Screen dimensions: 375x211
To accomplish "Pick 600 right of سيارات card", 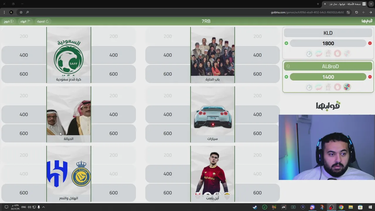I will coord(257,133).
